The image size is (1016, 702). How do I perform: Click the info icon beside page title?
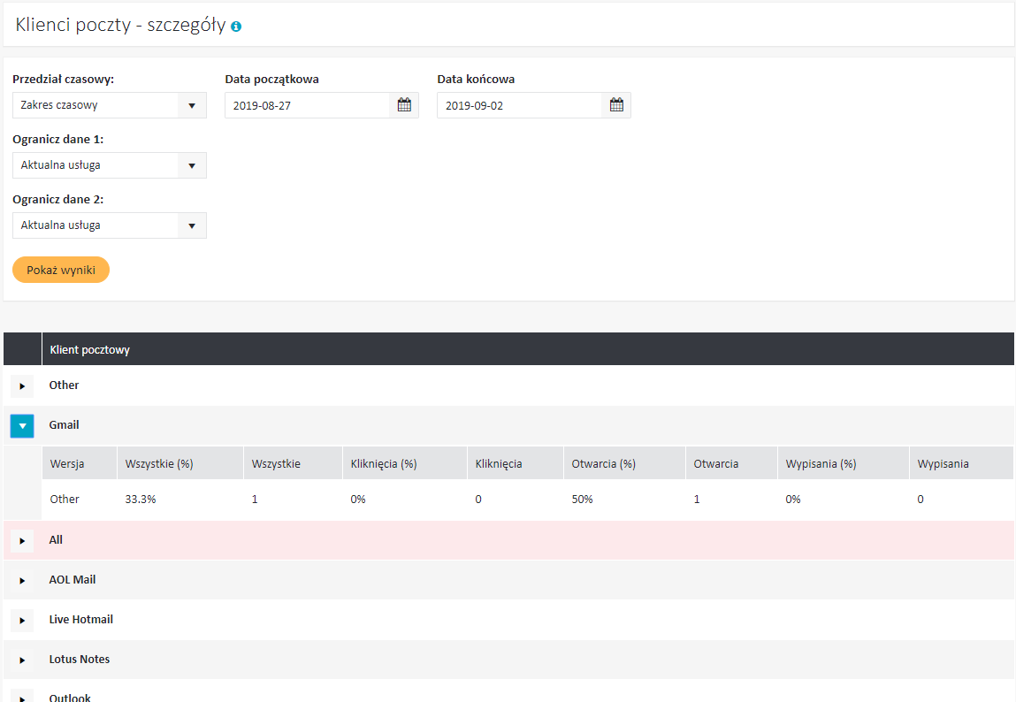pos(236,27)
